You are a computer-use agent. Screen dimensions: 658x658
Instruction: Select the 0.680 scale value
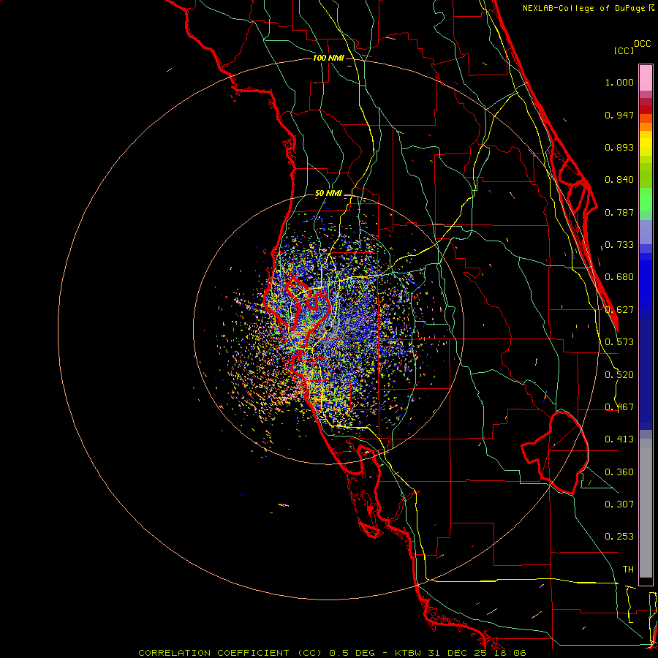pos(619,277)
